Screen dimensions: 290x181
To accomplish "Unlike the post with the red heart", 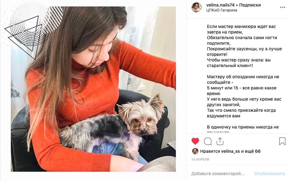I will (195, 141).
